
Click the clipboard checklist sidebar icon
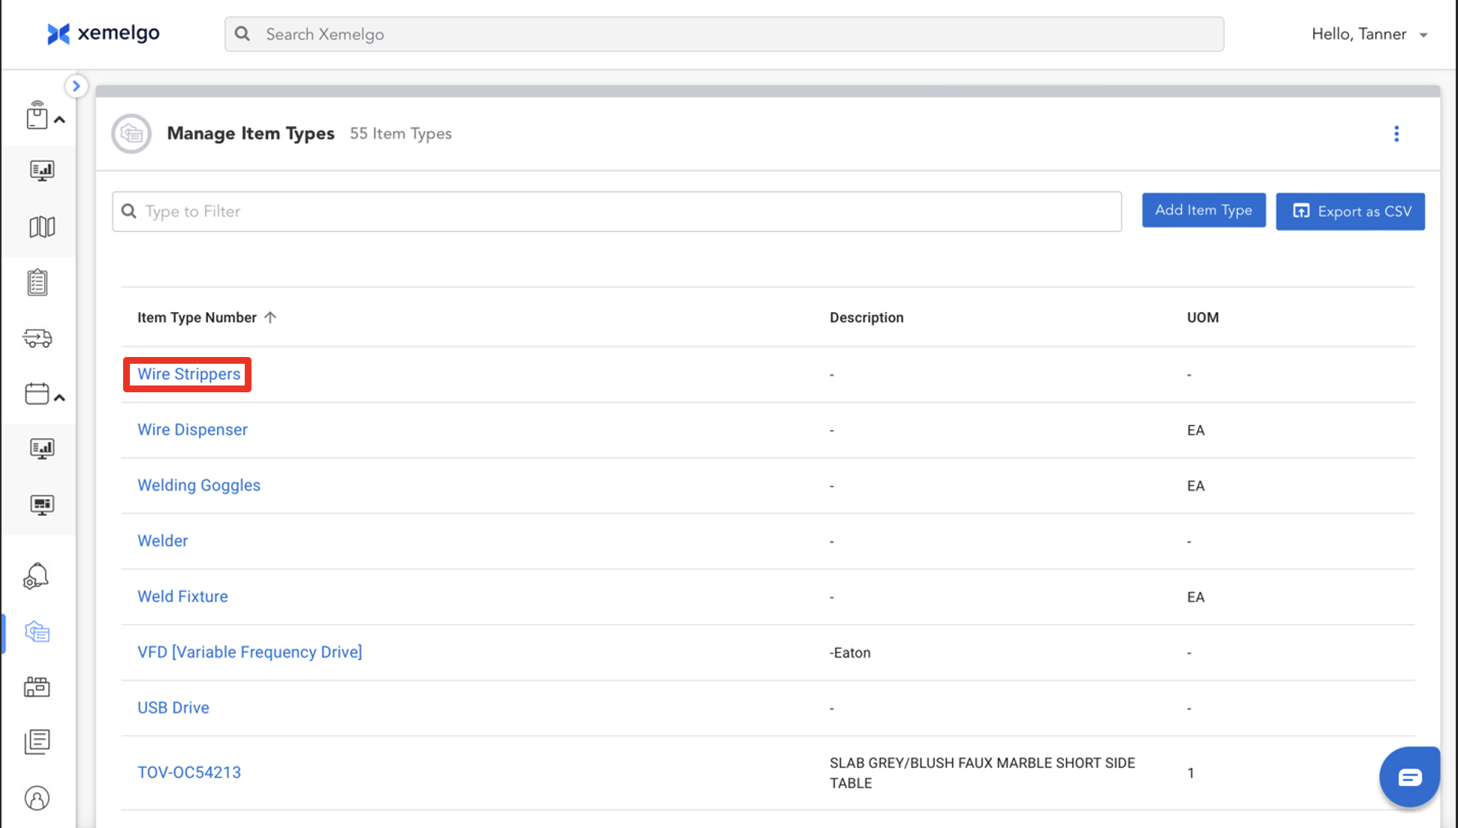tap(38, 283)
